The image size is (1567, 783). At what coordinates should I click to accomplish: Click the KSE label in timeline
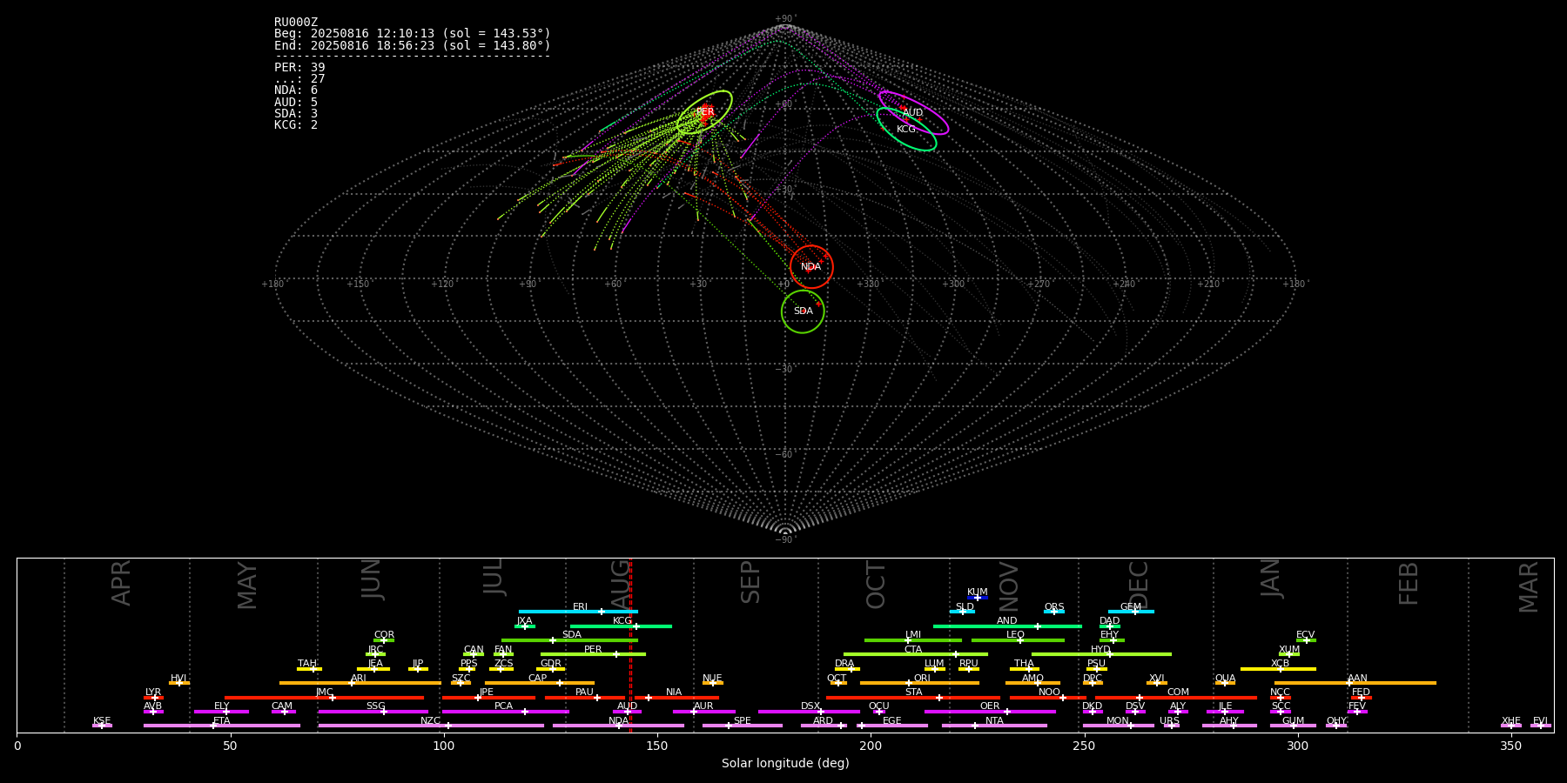tap(102, 721)
